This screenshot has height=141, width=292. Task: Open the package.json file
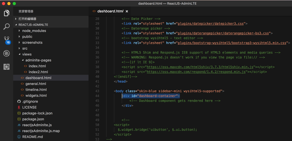(x=33, y=119)
